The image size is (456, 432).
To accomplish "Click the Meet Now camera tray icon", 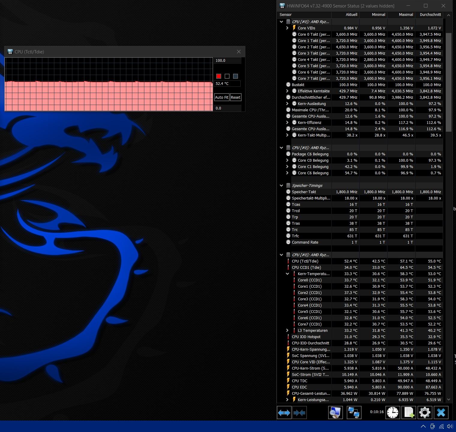I will point(432,426).
